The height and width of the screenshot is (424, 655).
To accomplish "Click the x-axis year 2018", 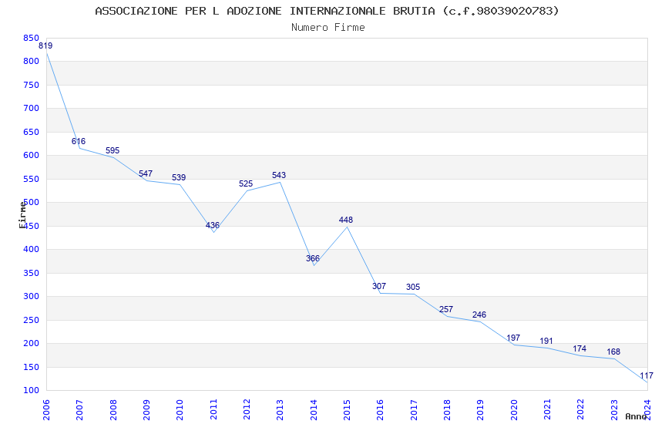I will [x=447, y=409].
